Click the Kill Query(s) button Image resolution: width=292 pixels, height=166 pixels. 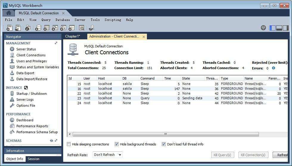[x=222, y=155]
